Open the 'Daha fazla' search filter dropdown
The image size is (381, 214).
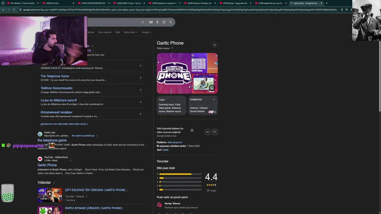(131, 32)
